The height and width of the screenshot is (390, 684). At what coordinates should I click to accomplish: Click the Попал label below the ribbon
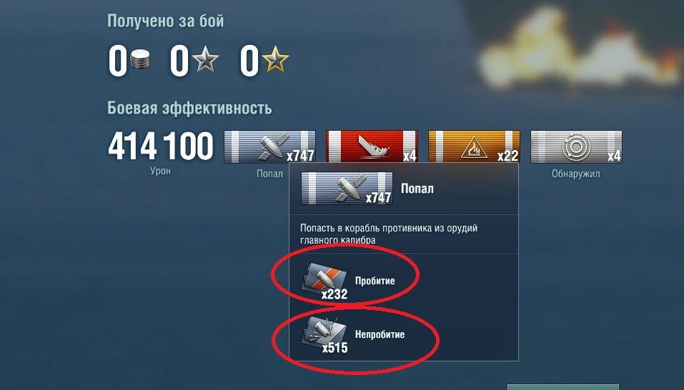[269, 174]
